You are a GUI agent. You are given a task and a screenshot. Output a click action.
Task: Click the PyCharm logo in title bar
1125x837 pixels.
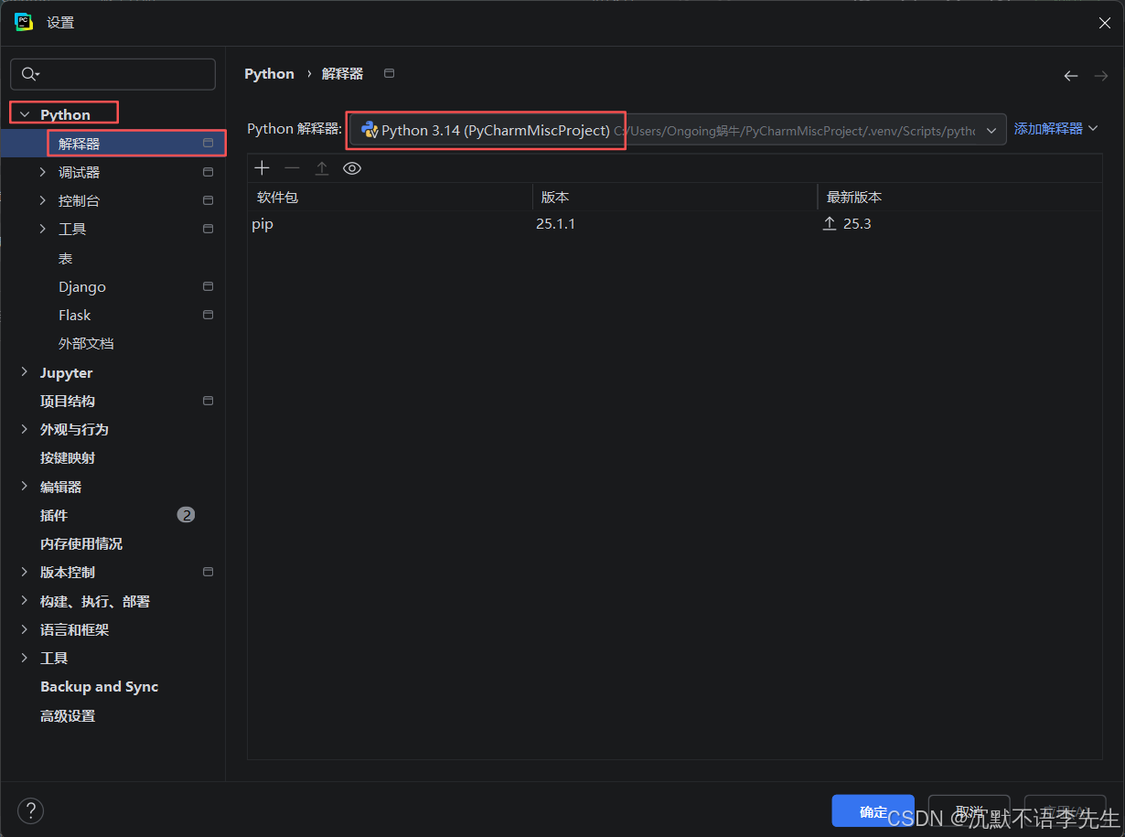(x=24, y=22)
